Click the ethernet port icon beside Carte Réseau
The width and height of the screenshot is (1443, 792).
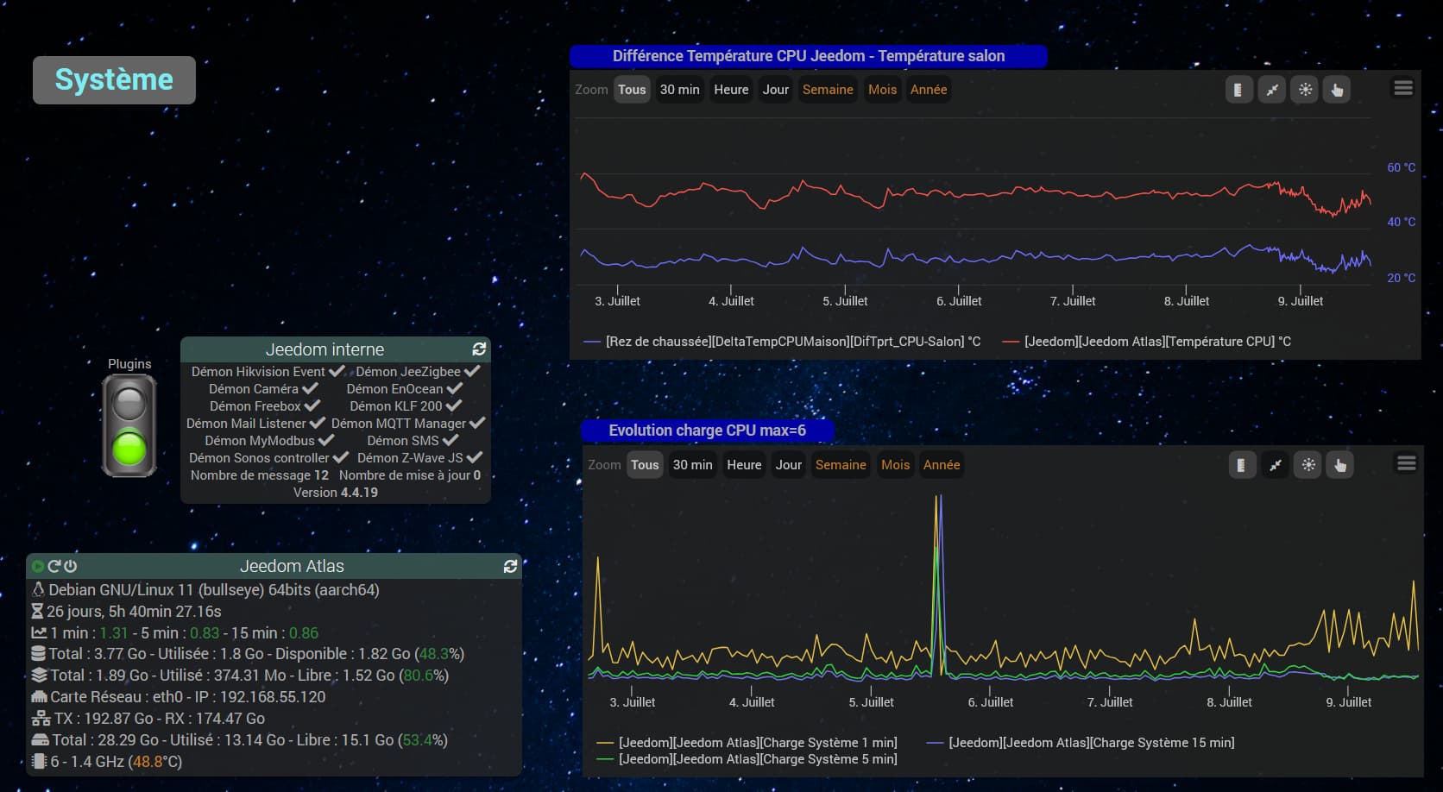[x=39, y=697]
